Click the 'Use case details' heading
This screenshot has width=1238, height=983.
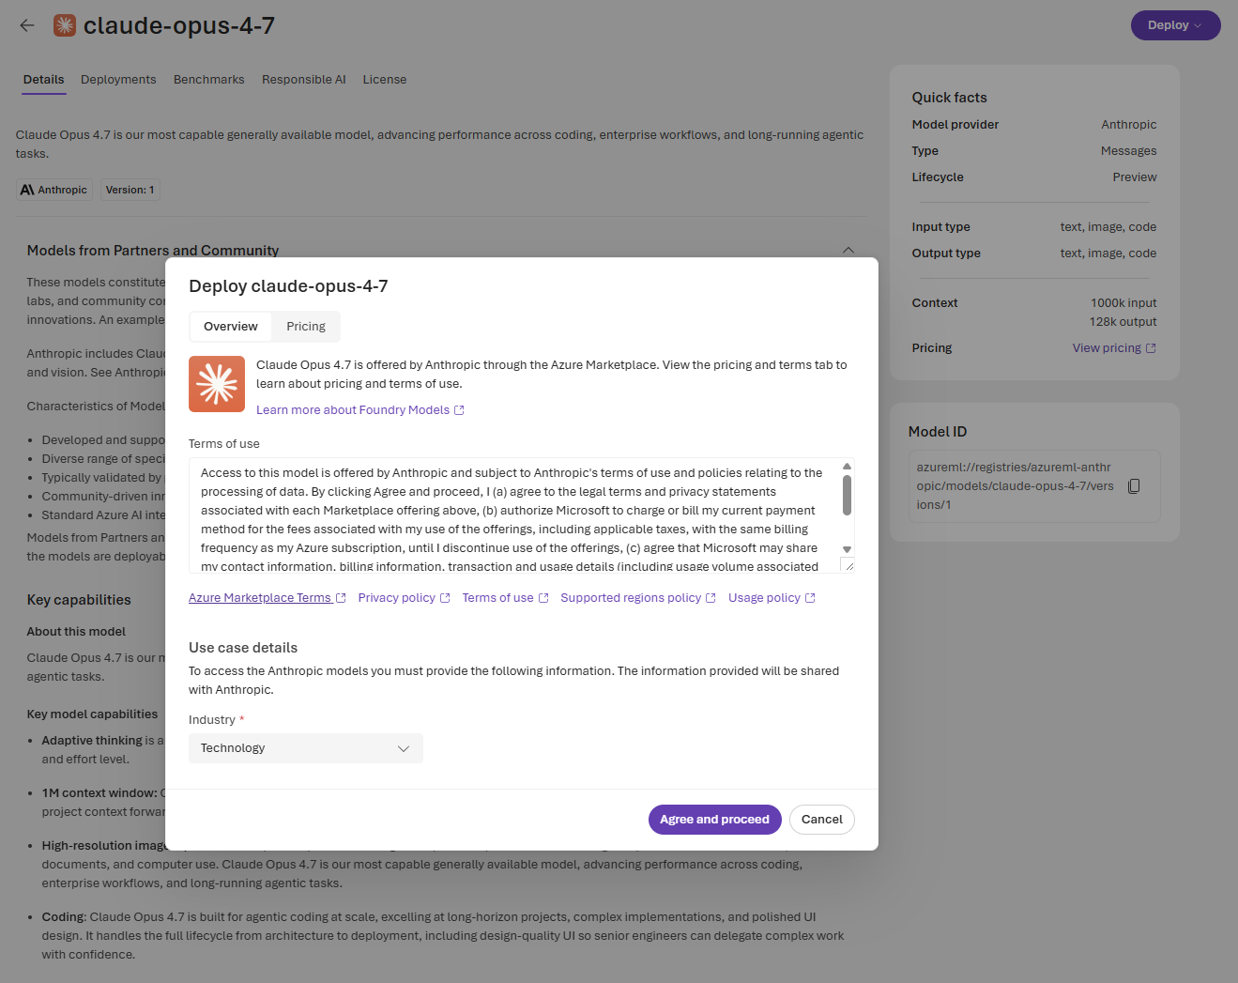point(243,648)
